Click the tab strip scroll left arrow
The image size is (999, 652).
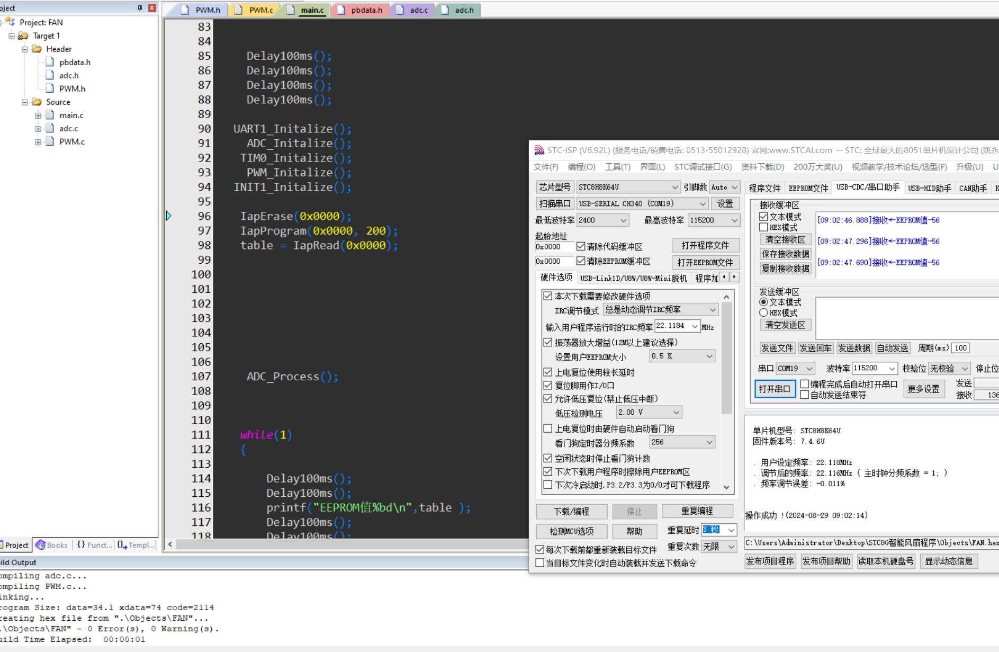click(x=724, y=277)
